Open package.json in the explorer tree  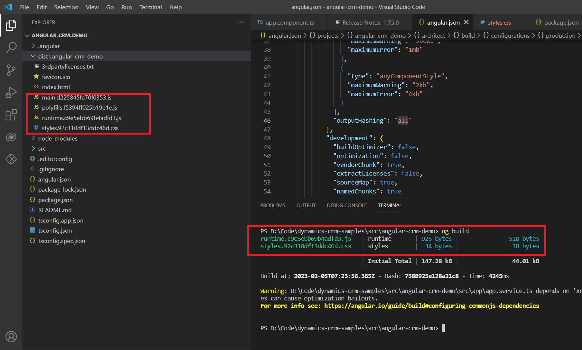point(55,200)
